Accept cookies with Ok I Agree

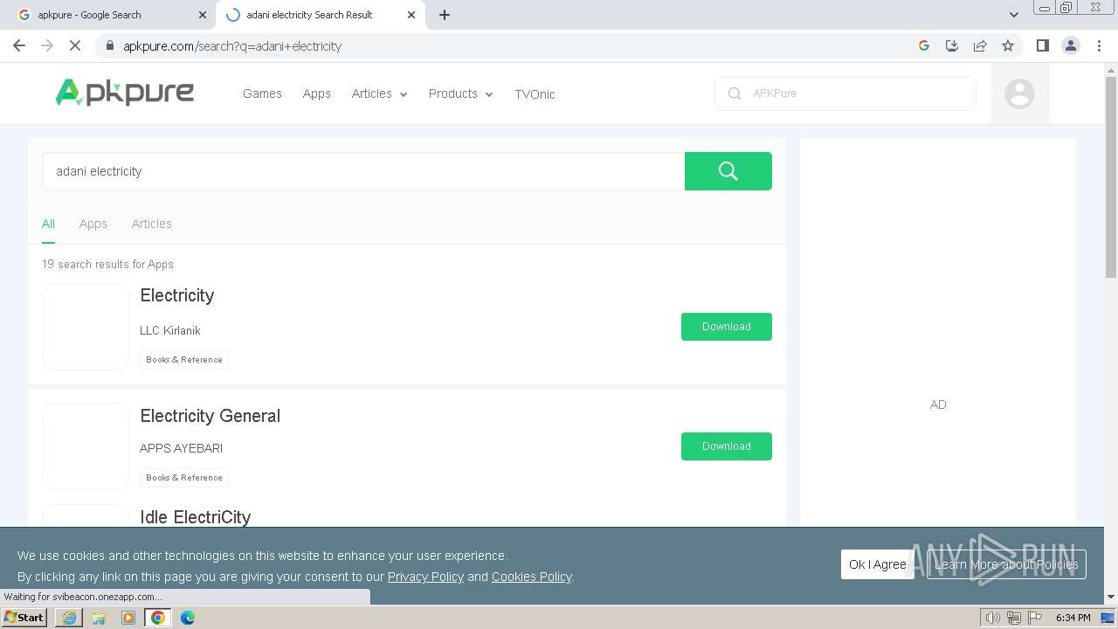pyautogui.click(x=878, y=564)
